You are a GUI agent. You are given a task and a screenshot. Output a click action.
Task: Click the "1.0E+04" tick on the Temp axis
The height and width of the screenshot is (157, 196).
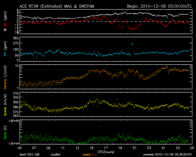click(14, 144)
